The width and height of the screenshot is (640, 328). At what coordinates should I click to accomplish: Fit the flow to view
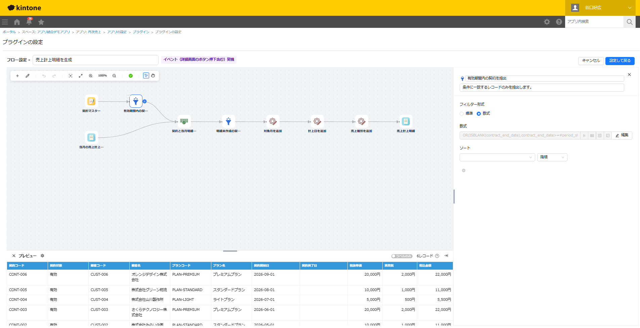coord(71,76)
